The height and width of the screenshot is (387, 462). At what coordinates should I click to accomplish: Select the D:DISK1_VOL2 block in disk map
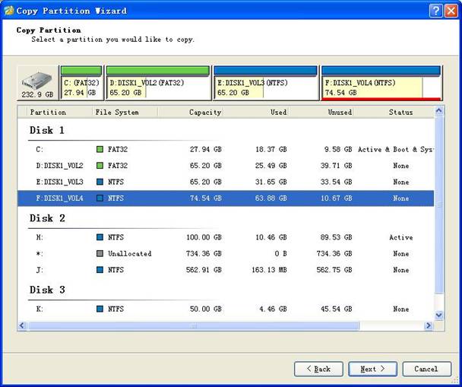(x=158, y=87)
